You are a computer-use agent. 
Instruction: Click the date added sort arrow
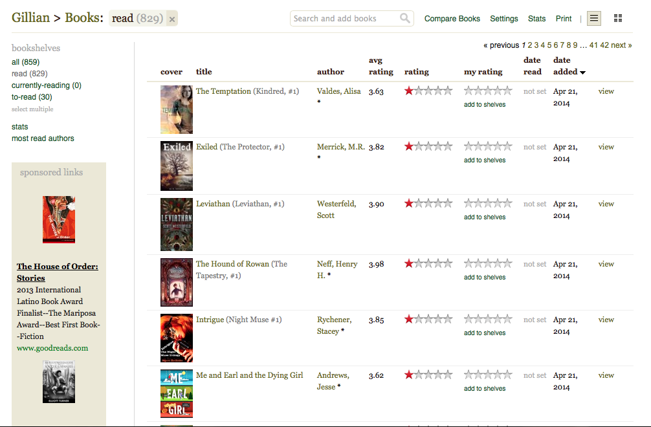click(x=582, y=72)
